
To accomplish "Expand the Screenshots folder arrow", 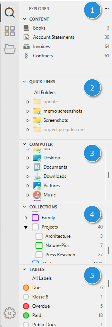I will pyautogui.click(x=28, y=121).
